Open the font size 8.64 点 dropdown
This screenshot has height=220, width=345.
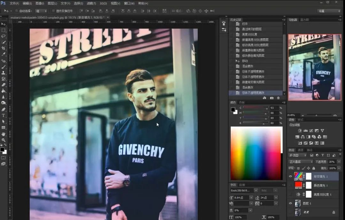coord(251,198)
